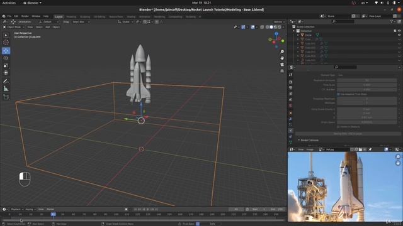The height and width of the screenshot is (226, 403).
Task: Toggle timeline auto keying record button
Action: (x=126, y=209)
